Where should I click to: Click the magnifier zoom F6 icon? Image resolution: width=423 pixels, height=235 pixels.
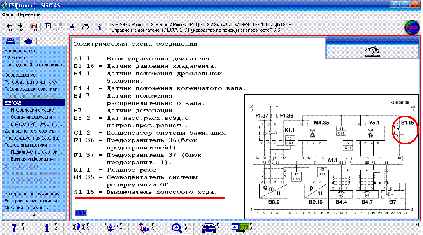(177, 228)
